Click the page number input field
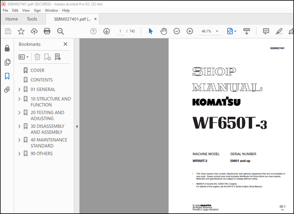This screenshot has width=294, height=214. pos(120,31)
